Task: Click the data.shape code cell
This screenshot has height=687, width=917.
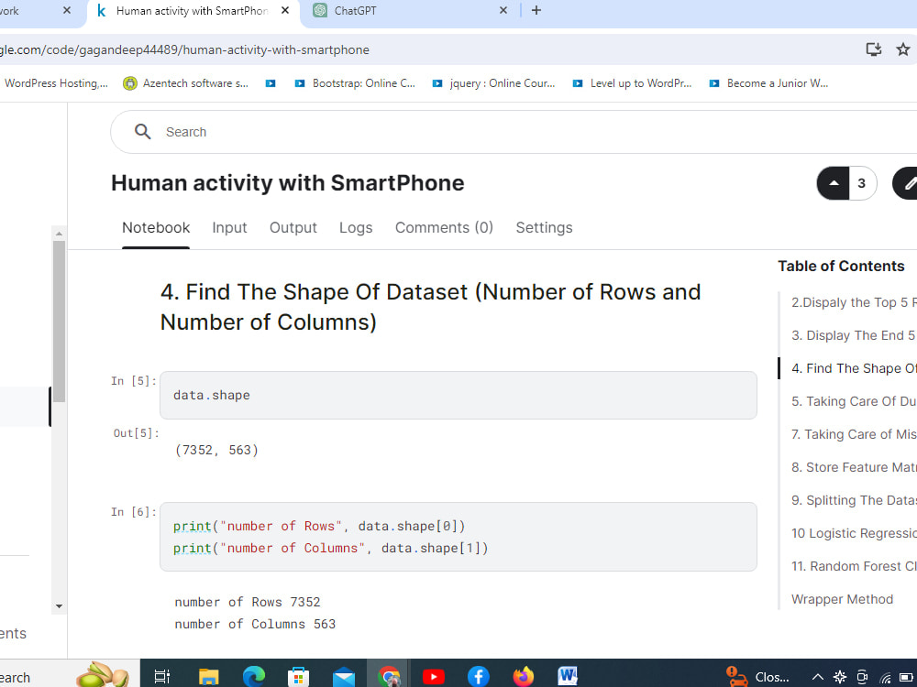Action: 458,395
